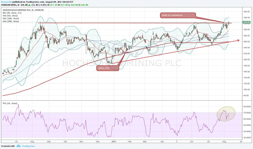Click the 200.00 price axis label
The image size is (253, 149).
(247, 59)
